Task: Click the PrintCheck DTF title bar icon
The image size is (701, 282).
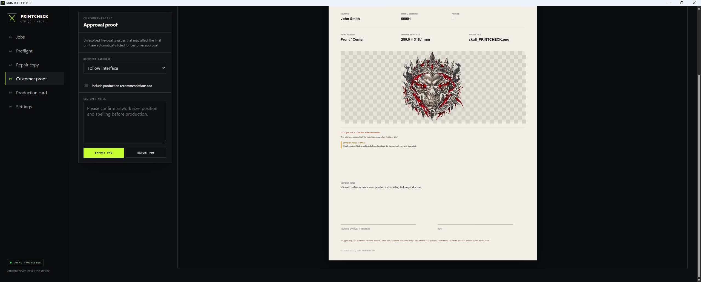Action: (3, 3)
